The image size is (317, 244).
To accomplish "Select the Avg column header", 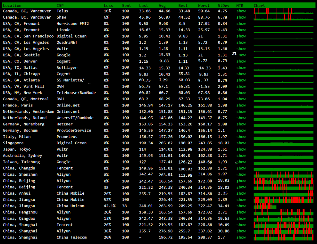I will click(162, 6).
